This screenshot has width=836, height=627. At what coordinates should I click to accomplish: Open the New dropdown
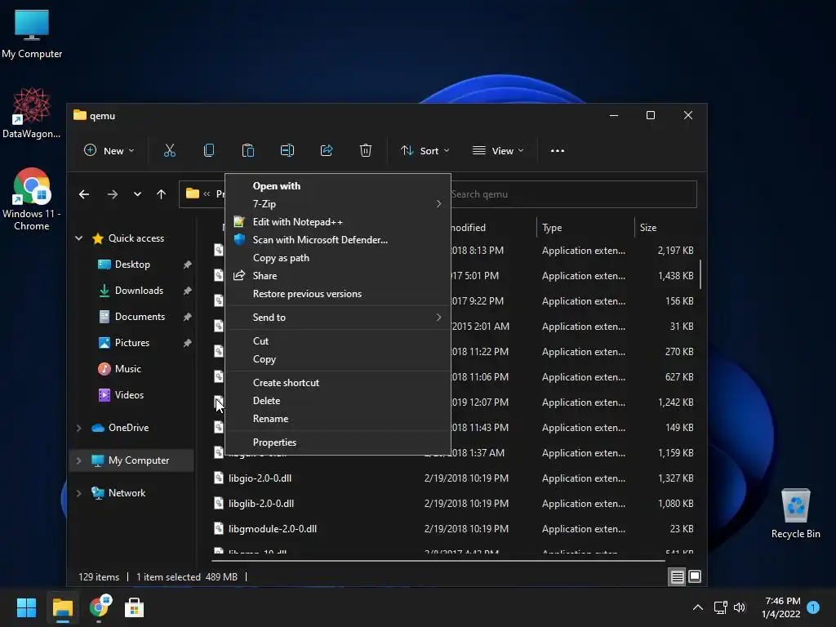click(x=109, y=151)
